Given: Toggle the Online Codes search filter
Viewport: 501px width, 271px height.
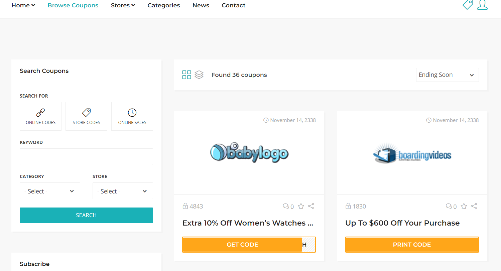Looking at the screenshot, I should [41, 116].
